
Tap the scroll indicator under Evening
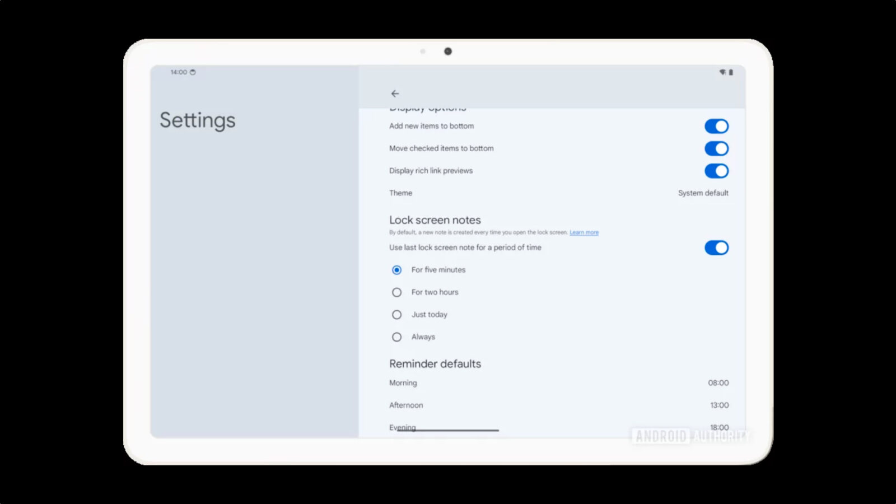pyautogui.click(x=444, y=431)
